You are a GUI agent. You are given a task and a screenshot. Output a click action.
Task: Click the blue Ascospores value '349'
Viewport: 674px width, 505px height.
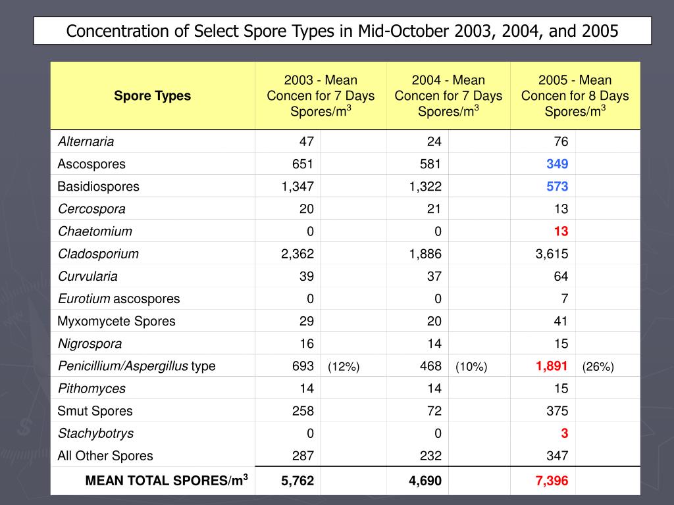(x=557, y=164)
